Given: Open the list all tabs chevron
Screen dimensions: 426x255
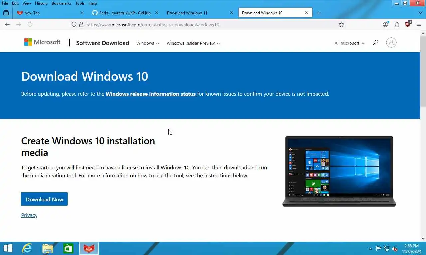Looking at the screenshot, I should (420, 13).
